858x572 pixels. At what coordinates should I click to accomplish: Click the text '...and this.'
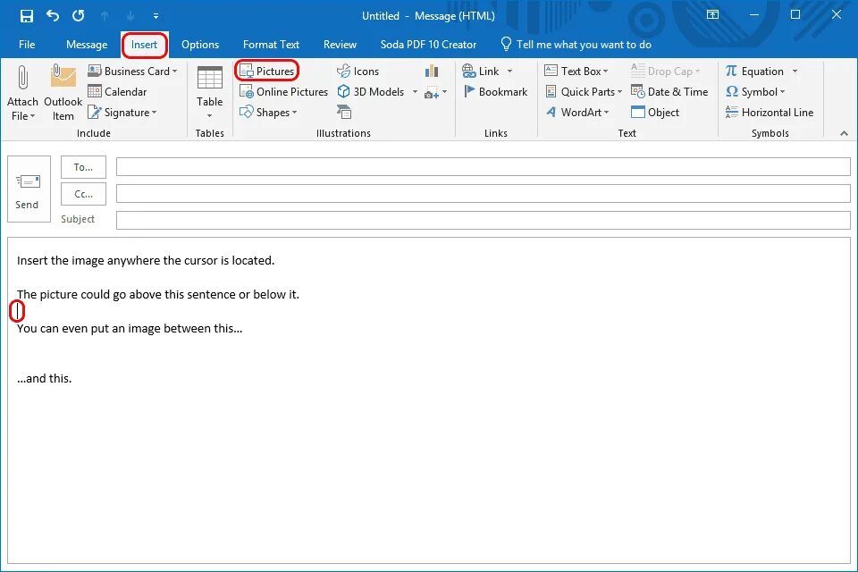(x=45, y=378)
